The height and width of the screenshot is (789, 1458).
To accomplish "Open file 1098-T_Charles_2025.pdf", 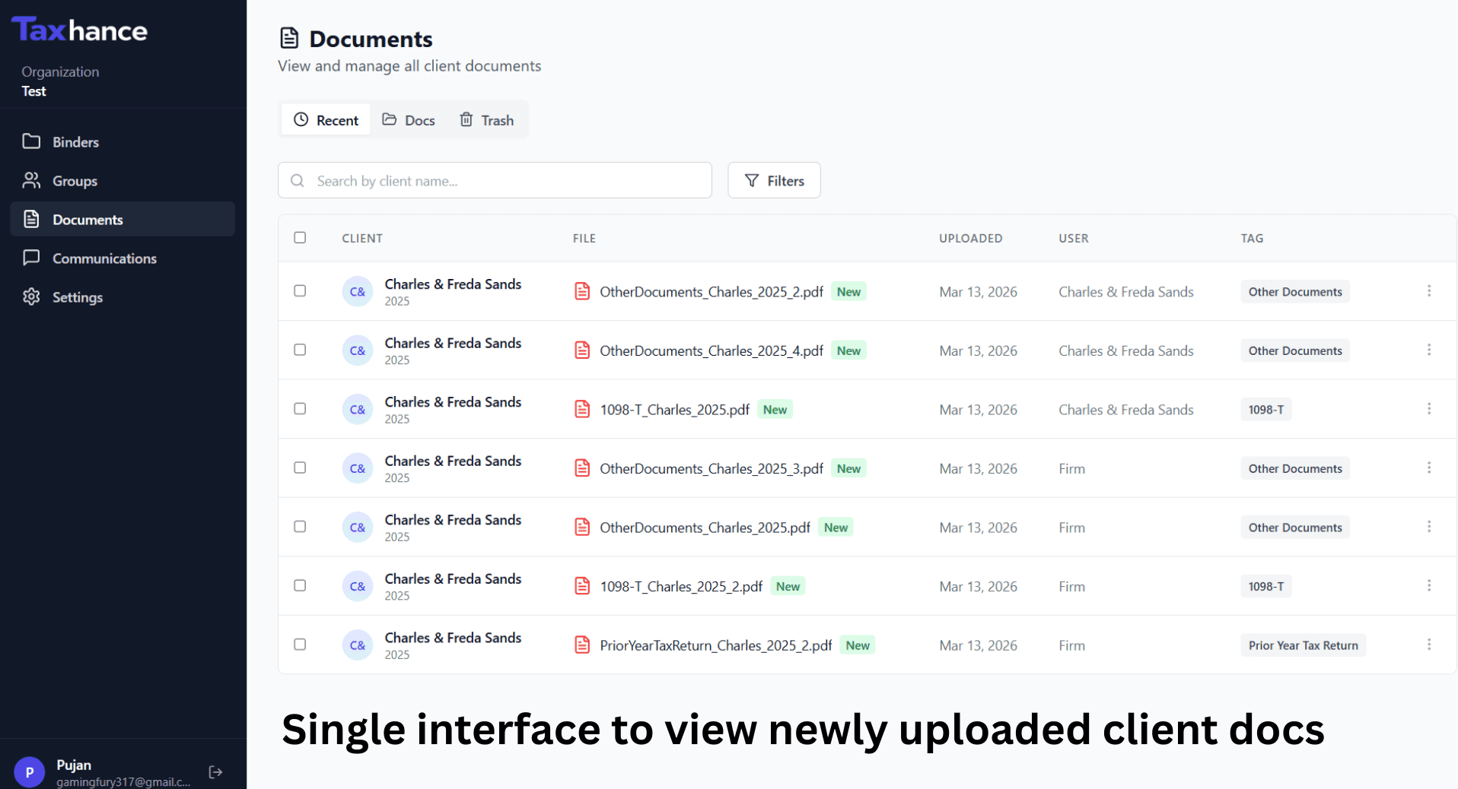I will [675, 410].
